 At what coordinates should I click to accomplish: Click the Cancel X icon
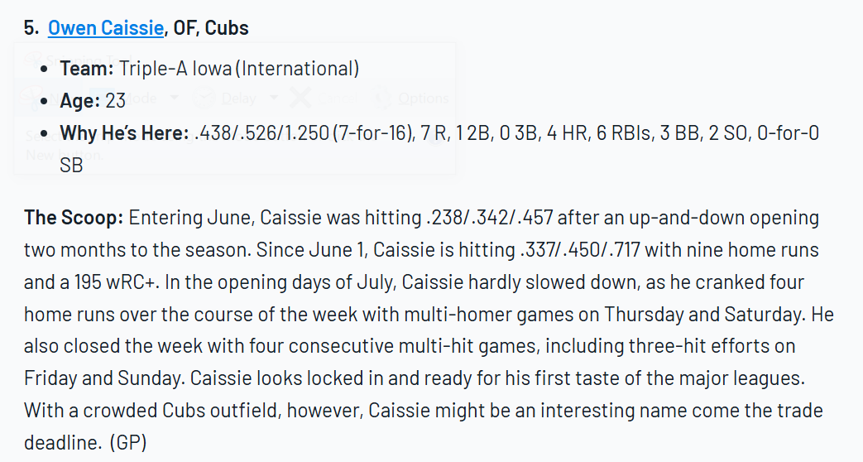pyautogui.click(x=300, y=98)
